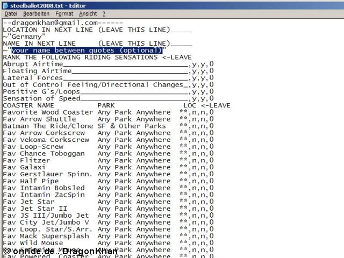Click the 'Sensation of Speed' line
This screenshot has height=258, width=344.
tap(108, 98)
